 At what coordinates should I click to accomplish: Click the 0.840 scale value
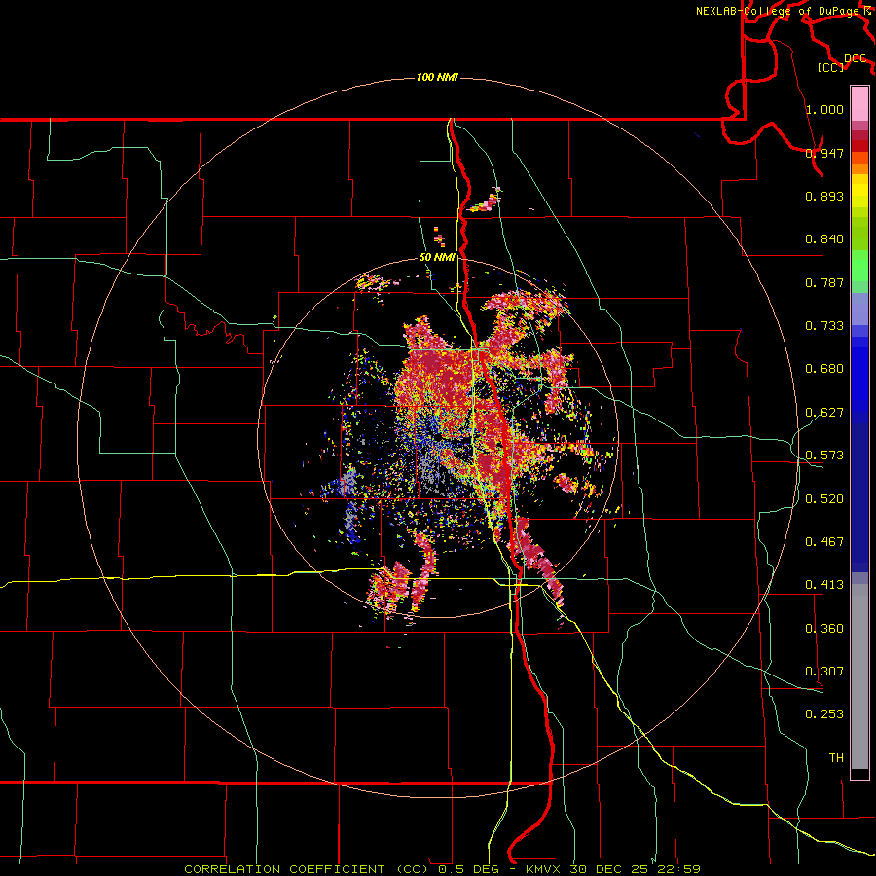click(x=824, y=239)
